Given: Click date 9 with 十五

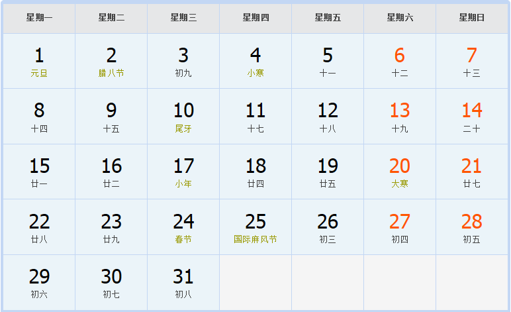Looking at the screenshot, I should coord(111,117).
